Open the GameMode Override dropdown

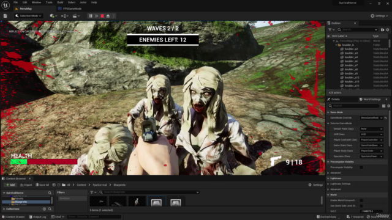coord(372,118)
